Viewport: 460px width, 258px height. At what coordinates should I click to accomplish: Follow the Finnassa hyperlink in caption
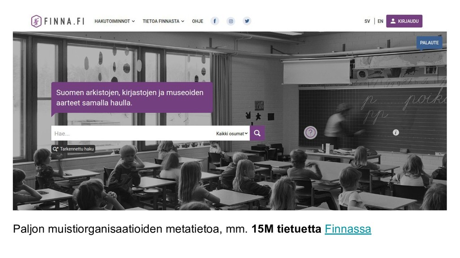point(348,229)
